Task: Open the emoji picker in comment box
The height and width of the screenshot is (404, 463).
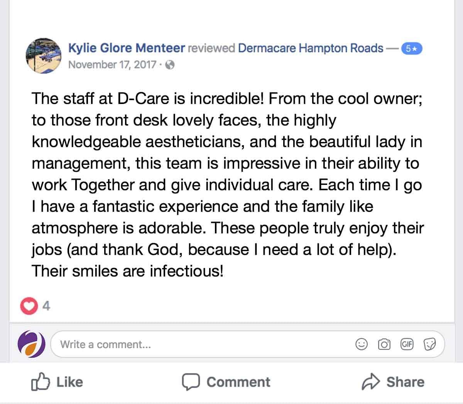Action: point(361,344)
